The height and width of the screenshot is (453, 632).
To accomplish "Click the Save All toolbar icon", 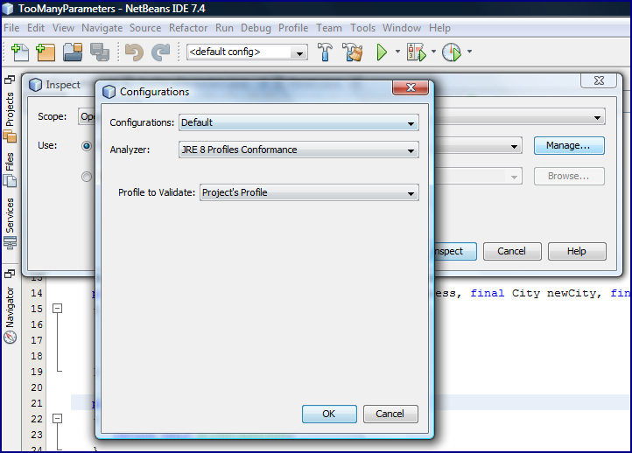I will point(100,52).
